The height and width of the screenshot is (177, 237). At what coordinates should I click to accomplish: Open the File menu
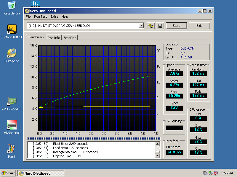[x=28, y=17]
